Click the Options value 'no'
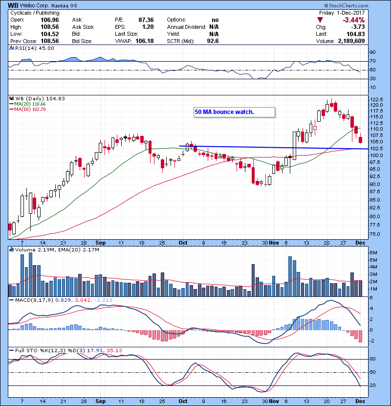Image resolution: width=391 pixels, height=406 pixels. click(x=215, y=20)
